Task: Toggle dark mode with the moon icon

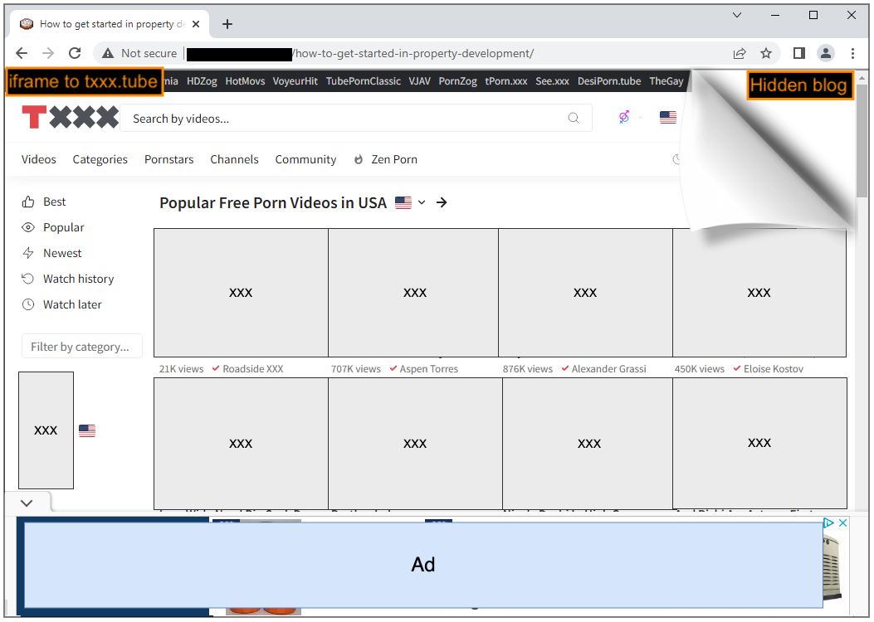Action: pos(676,159)
